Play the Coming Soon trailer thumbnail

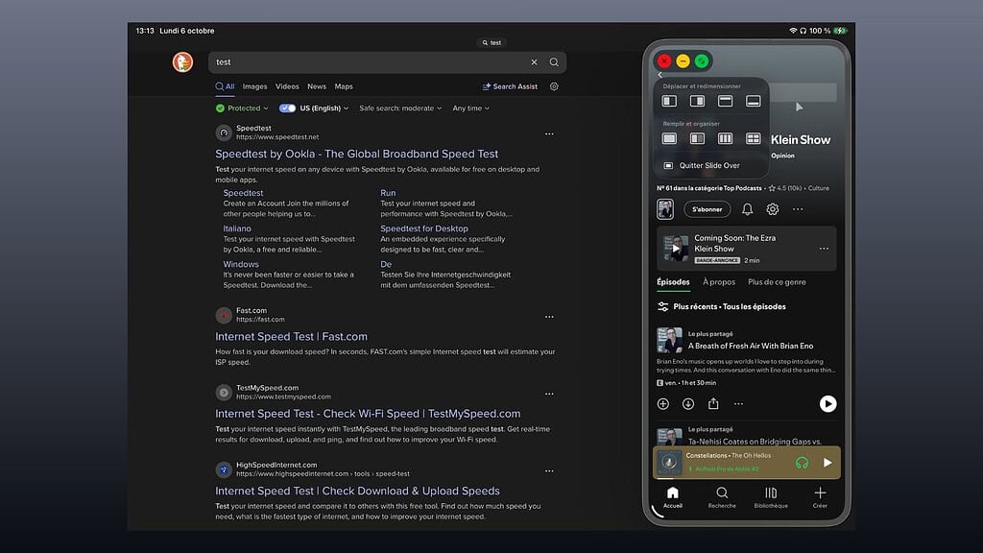tap(676, 249)
